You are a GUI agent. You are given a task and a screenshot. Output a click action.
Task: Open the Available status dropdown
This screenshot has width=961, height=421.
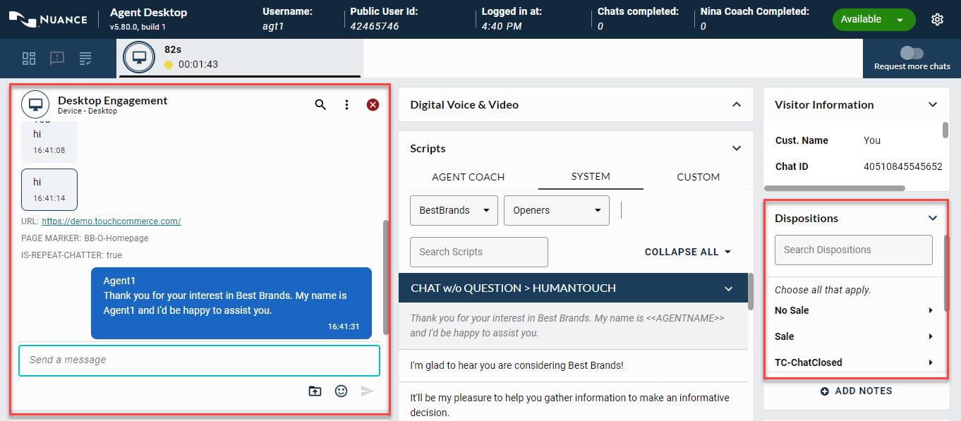tap(873, 20)
